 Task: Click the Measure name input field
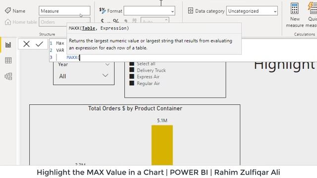pos(64,11)
